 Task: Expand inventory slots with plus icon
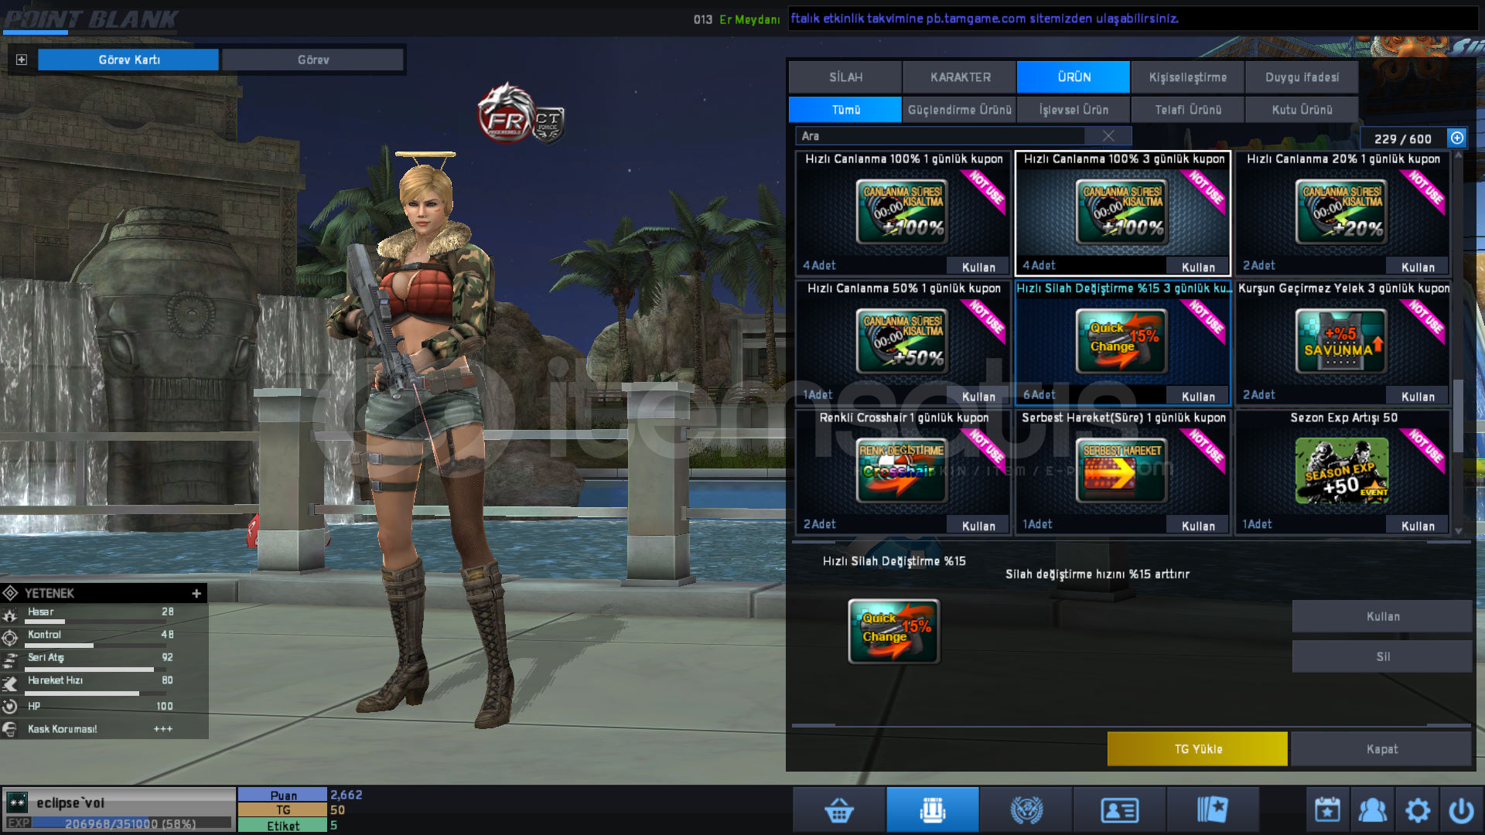[x=1457, y=138]
